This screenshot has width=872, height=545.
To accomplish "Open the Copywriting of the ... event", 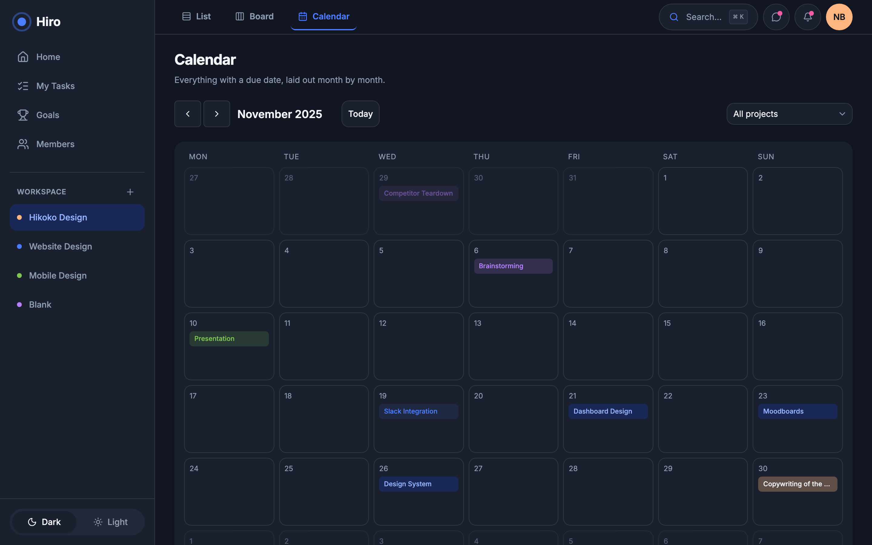I will [798, 484].
